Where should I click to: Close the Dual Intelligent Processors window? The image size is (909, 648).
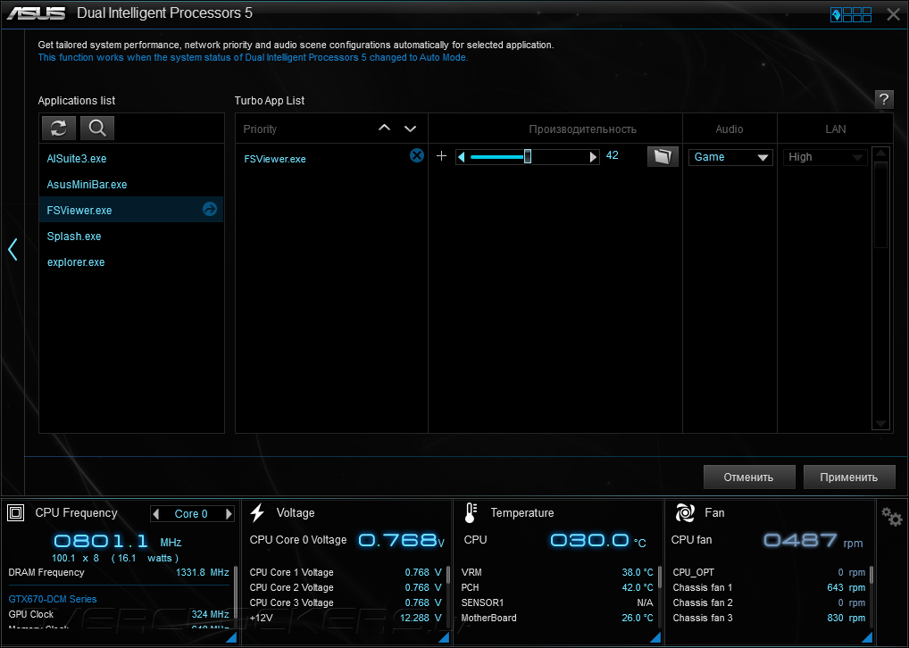pyautogui.click(x=893, y=14)
